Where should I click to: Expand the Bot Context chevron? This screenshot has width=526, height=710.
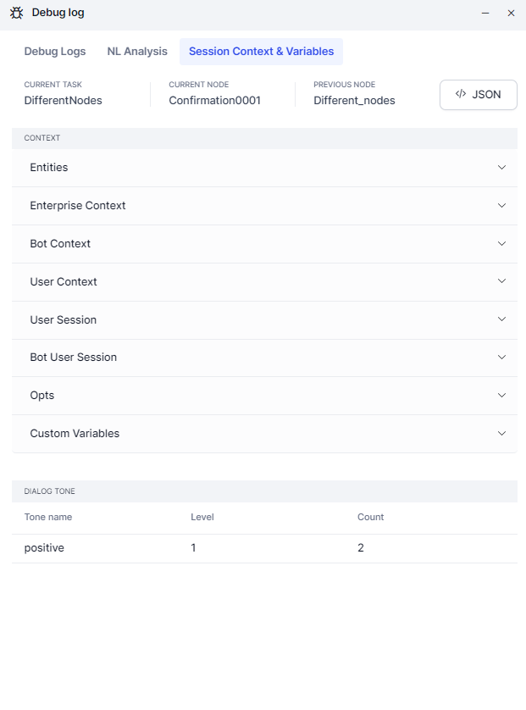(x=502, y=244)
